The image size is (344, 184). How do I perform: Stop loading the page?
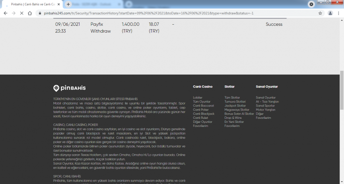pos(22,13)
